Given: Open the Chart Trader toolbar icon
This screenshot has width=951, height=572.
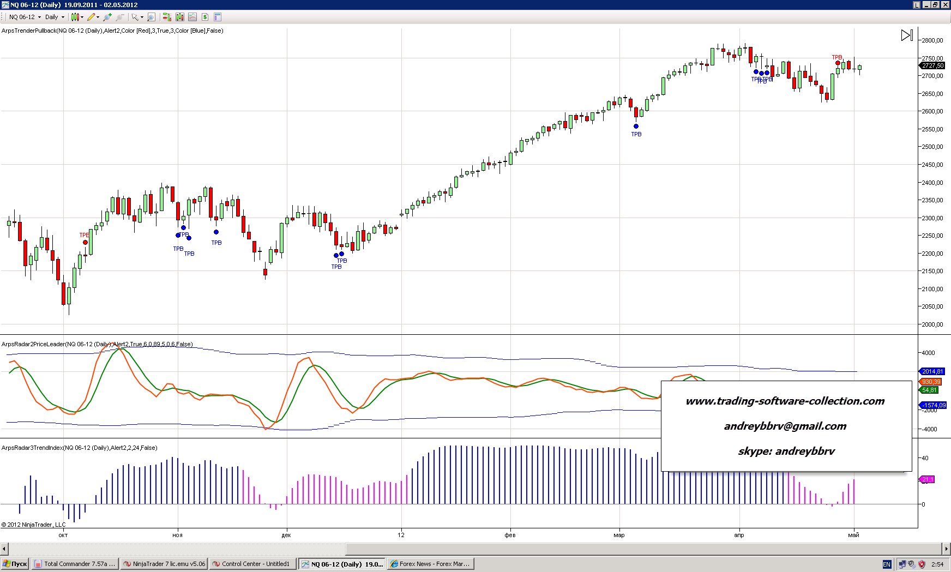Looking at the screenshot, I should (x=167, y=17).
